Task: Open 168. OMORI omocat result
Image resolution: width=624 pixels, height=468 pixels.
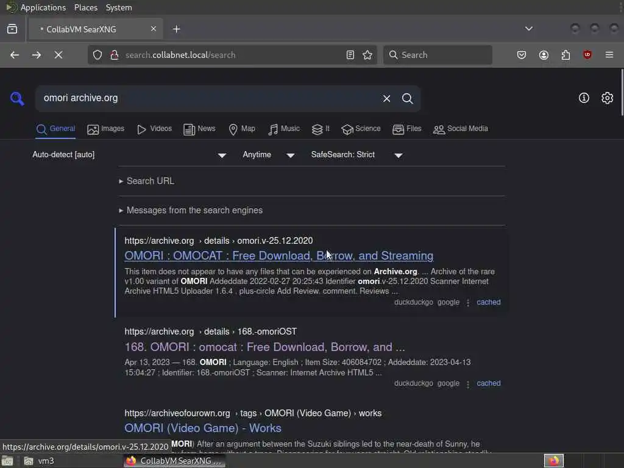Action: tap(264, 347)
